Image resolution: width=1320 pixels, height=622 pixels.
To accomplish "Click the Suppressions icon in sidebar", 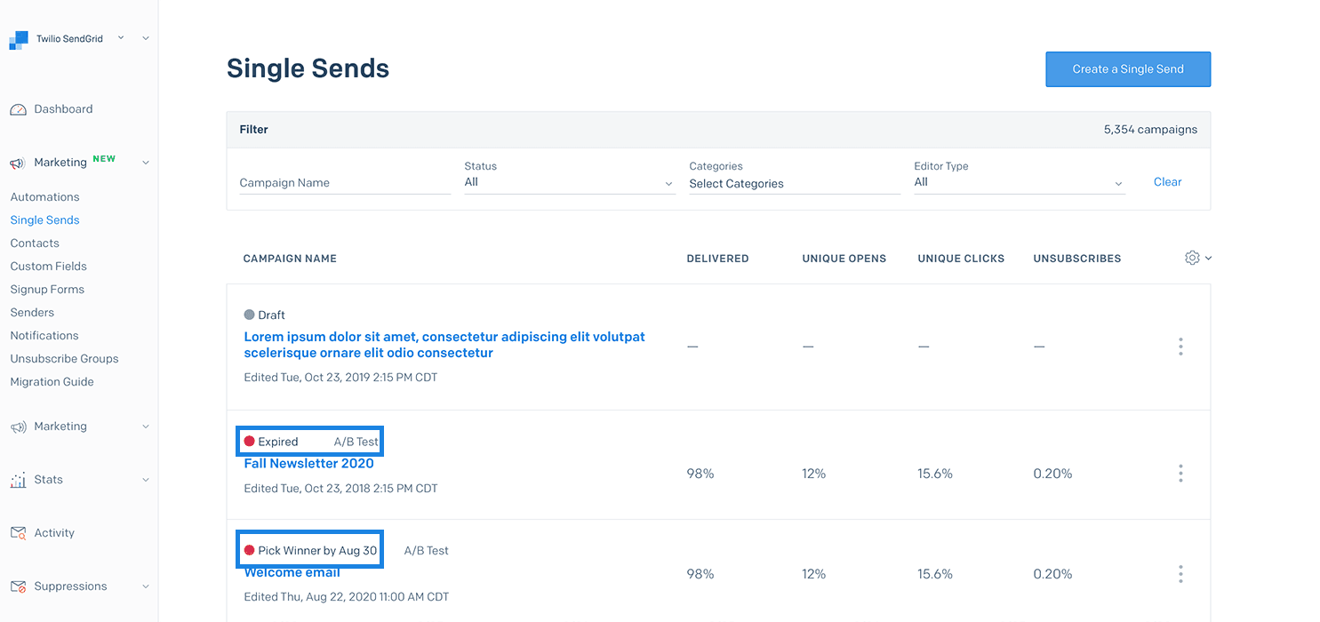I will pyautogui.click(x=17, y=586).
